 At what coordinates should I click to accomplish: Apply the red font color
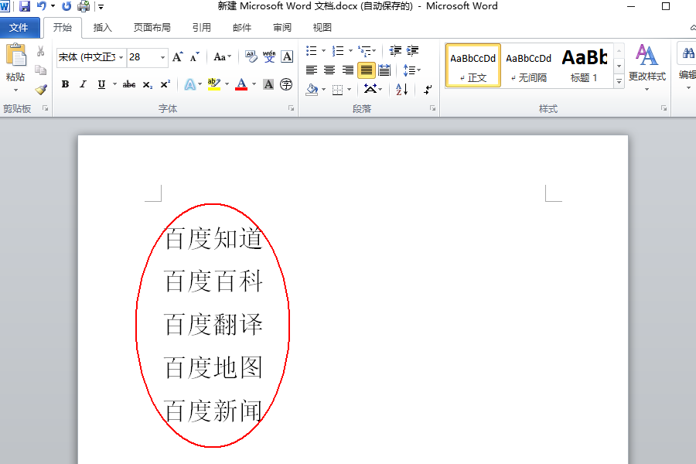(241, 84)
